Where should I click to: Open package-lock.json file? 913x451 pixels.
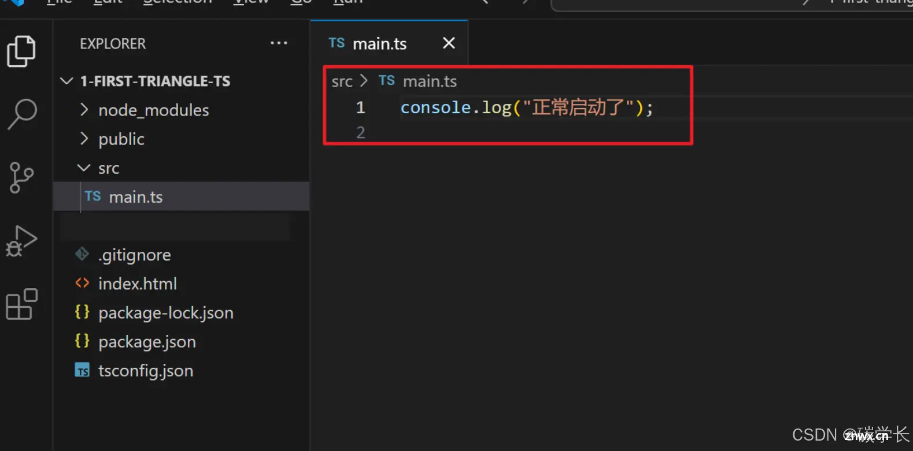click(x=182, y=312)
